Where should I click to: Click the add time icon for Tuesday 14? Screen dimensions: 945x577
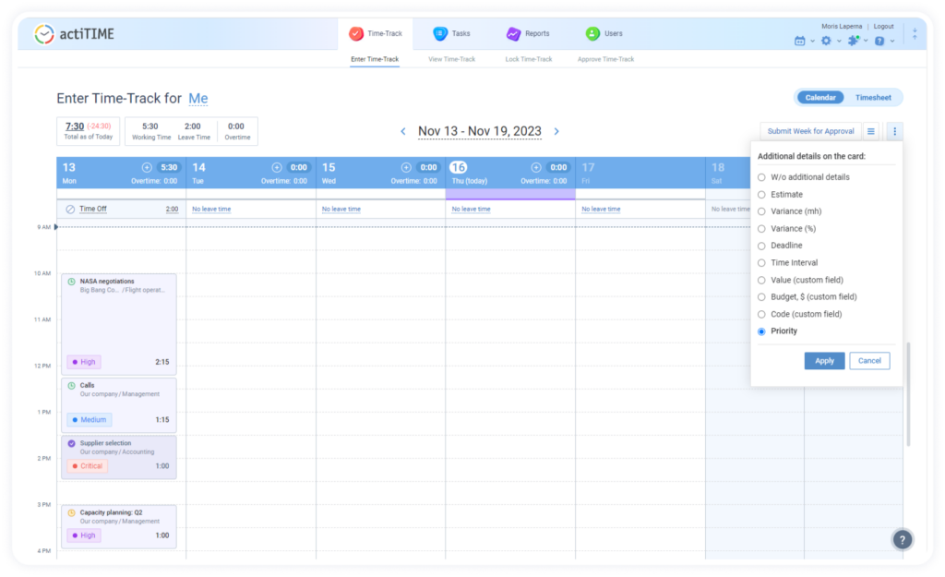(277, 167)
